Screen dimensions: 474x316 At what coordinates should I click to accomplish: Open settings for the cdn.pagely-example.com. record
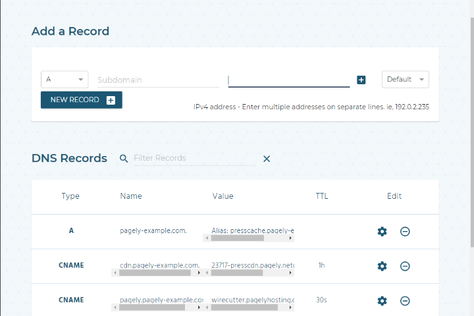382,266
